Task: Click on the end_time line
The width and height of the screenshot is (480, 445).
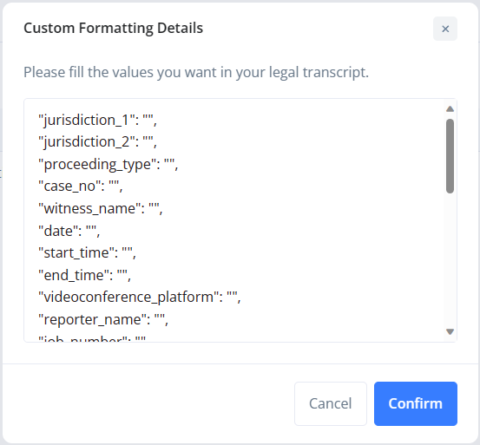Action: coord(85,275)
